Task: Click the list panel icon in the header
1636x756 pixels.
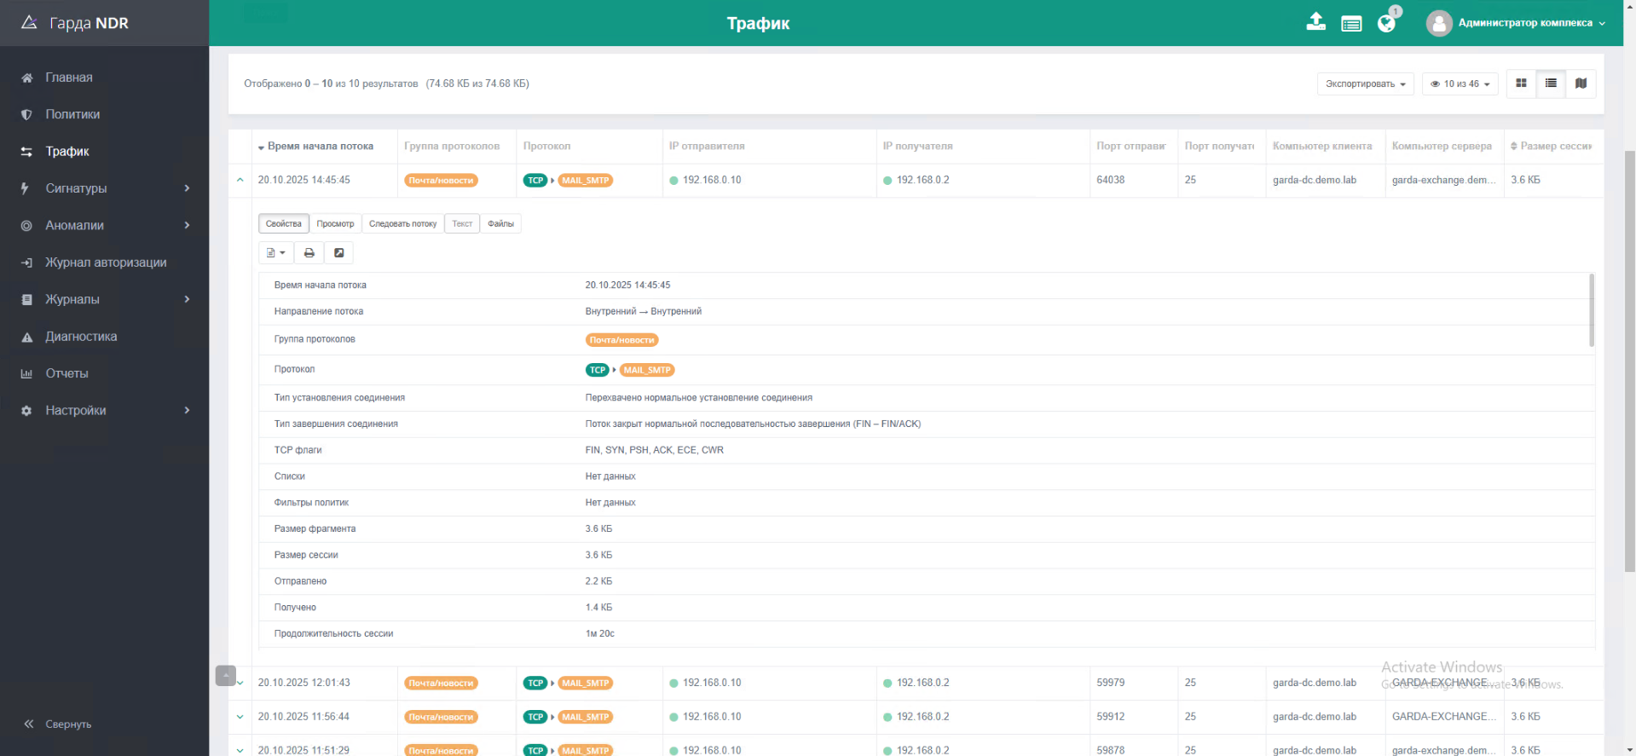Action: click(1351, 24)
